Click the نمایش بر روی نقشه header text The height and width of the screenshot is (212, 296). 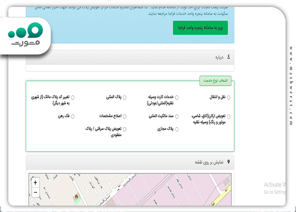(x=209, y=162)
